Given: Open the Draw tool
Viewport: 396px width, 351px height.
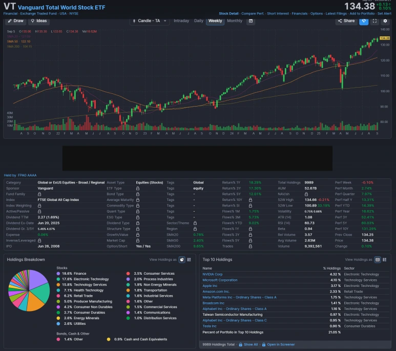Looking at the screenshot, I should coord(16,21).
